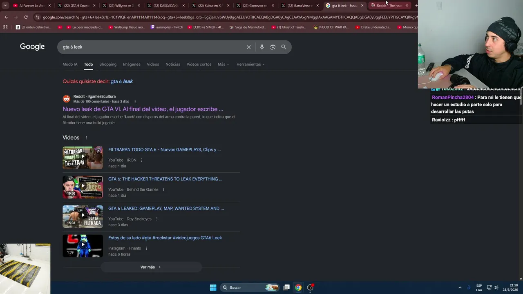Viewport: 523px width, 294px height.
Task: Go back with the browser back arrow
Action: pyautogui.click(x=6, y=17)
